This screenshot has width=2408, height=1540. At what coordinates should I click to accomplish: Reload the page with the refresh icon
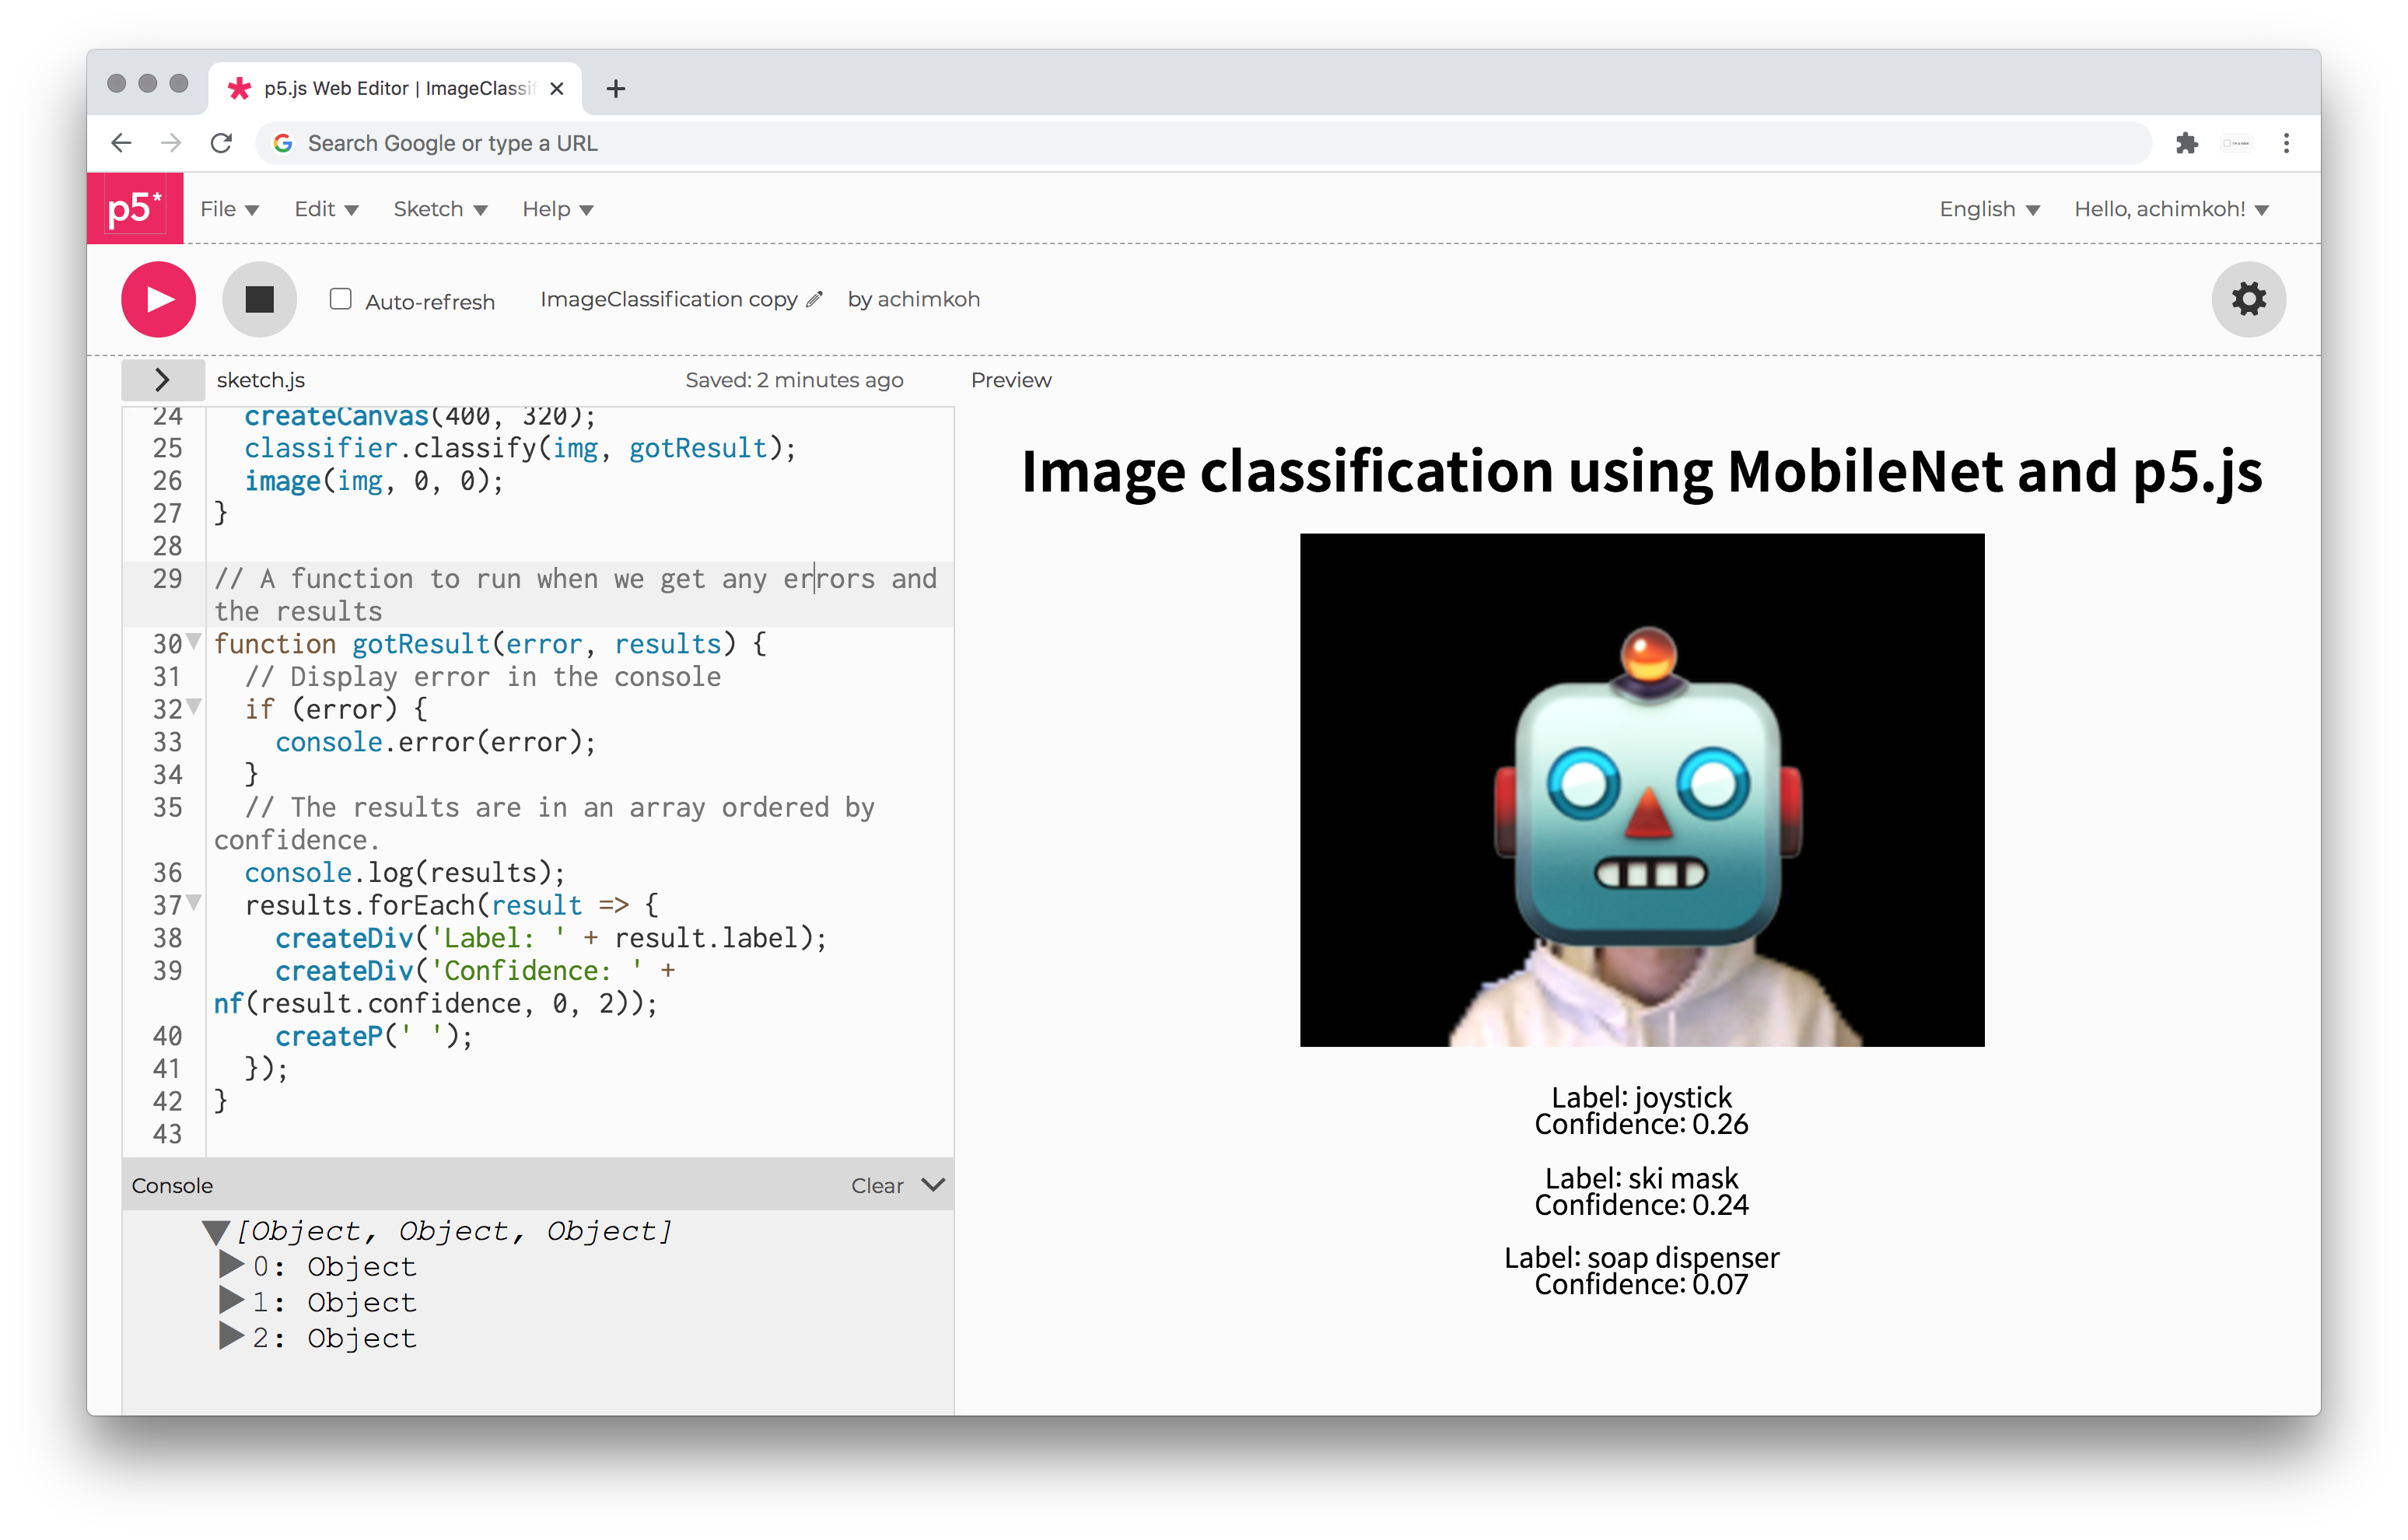pos(222,143)
